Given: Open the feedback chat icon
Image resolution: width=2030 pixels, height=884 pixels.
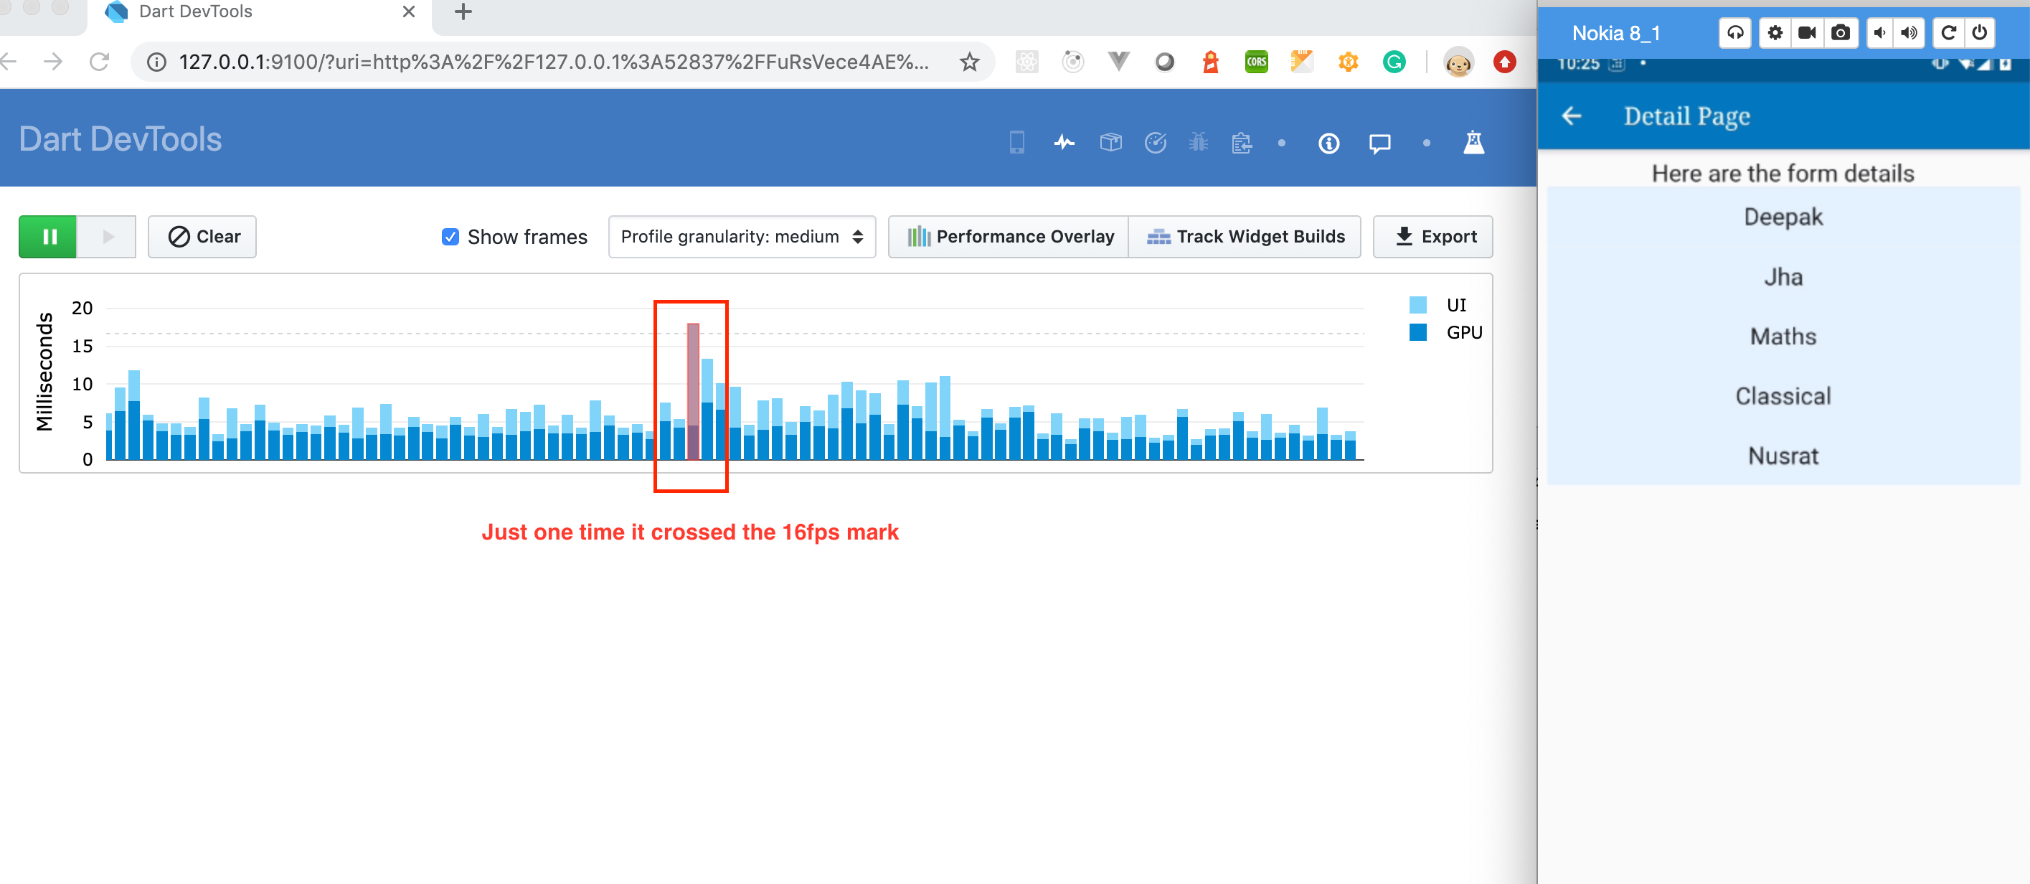Looking at the screenshot, I should point(1381,143).
